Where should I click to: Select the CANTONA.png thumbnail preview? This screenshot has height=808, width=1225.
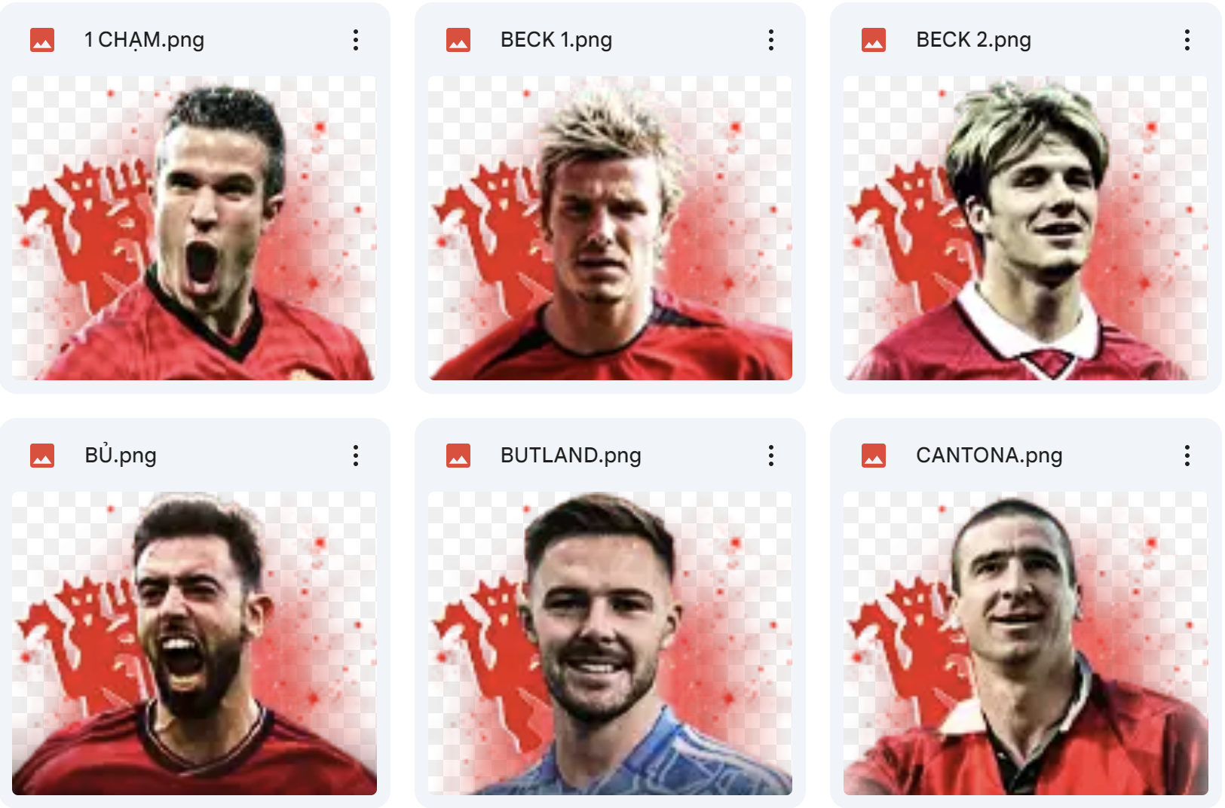point(1026,643)
